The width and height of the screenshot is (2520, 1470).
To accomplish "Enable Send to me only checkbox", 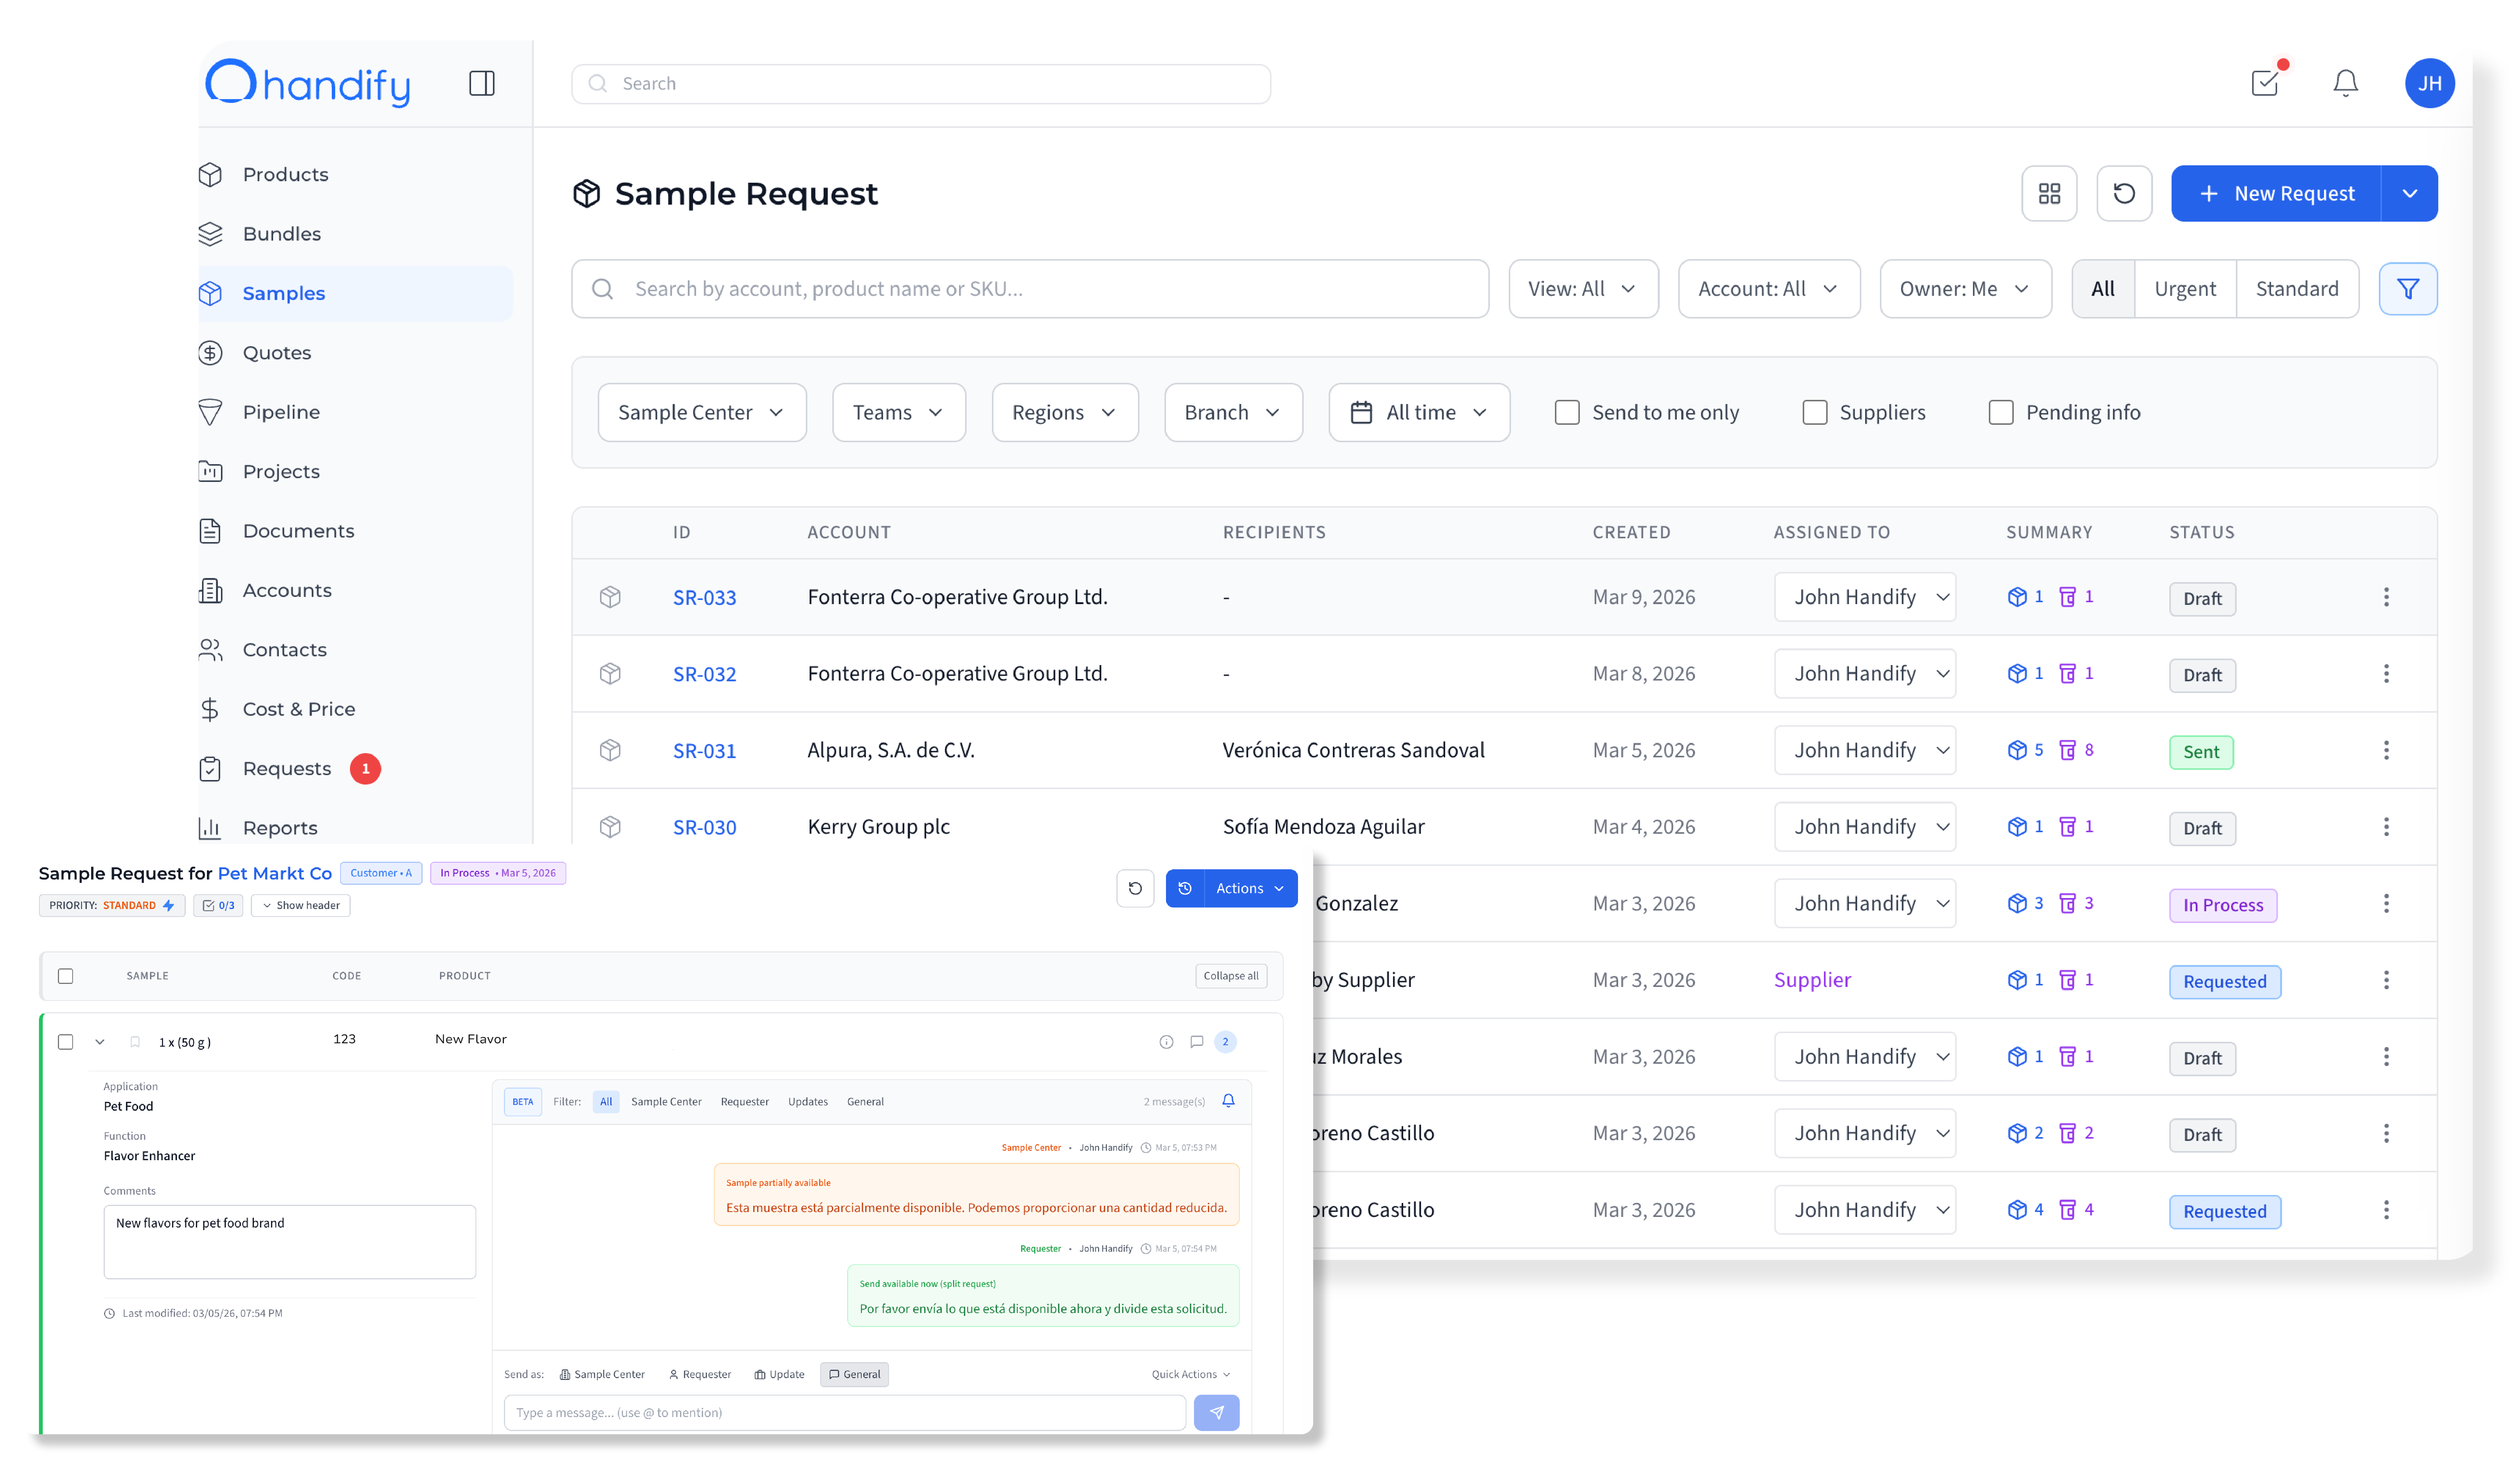I will click(1567, 412).
